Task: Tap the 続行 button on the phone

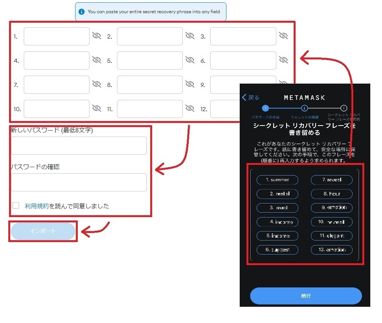Action: 305,296
